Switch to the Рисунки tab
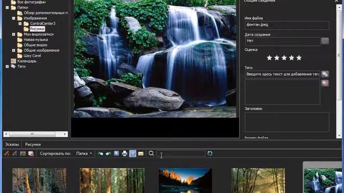 tap(33, 144)
